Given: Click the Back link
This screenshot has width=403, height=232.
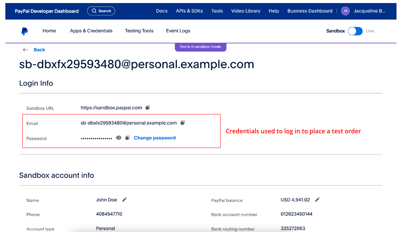Looking at the screenshot, I should [x=39, y=50].
